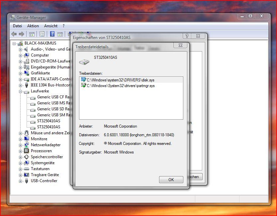Open the Aktion menu
The height and width of the screenshot is (216, 277).
pyautogui.click(x=33, y=26)
